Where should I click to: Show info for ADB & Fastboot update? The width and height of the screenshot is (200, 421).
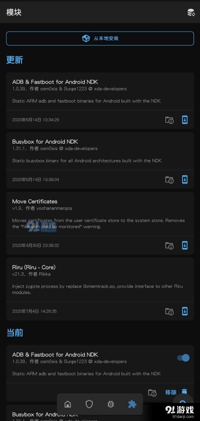point(169,120)
